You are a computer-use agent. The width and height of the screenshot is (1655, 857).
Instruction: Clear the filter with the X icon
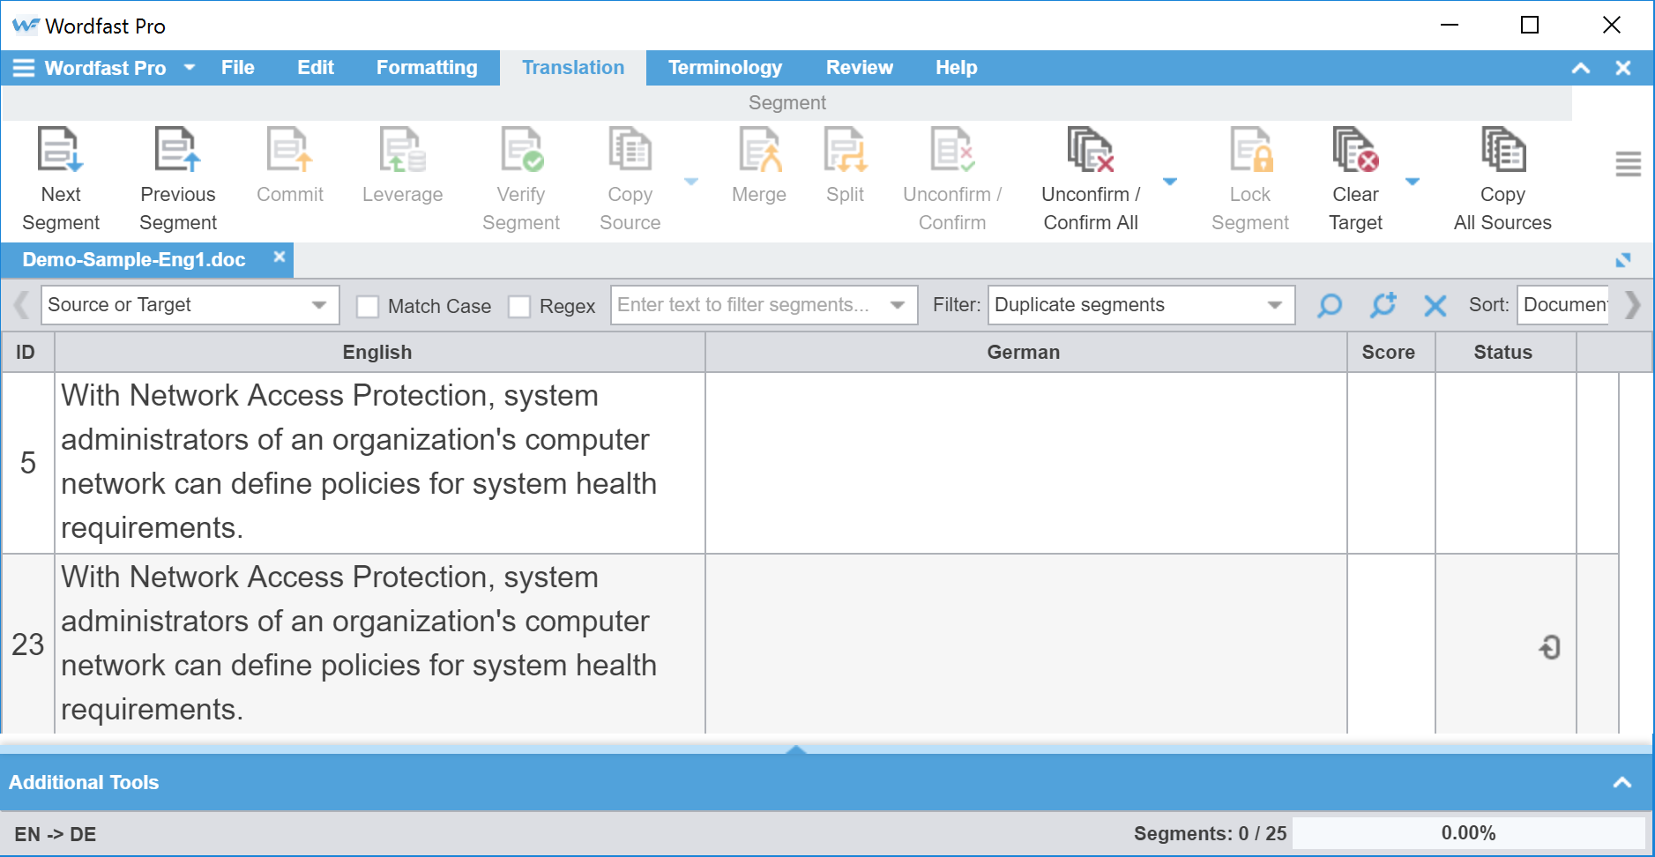1435,306
